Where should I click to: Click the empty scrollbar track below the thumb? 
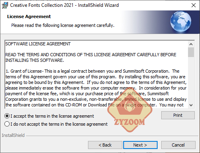[191, 80]
